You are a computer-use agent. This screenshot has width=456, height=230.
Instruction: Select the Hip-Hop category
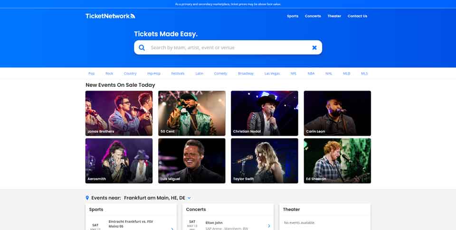pos(154,74)
